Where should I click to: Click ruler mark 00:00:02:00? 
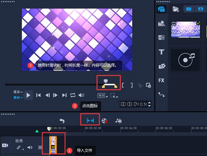tap(93, 128)
